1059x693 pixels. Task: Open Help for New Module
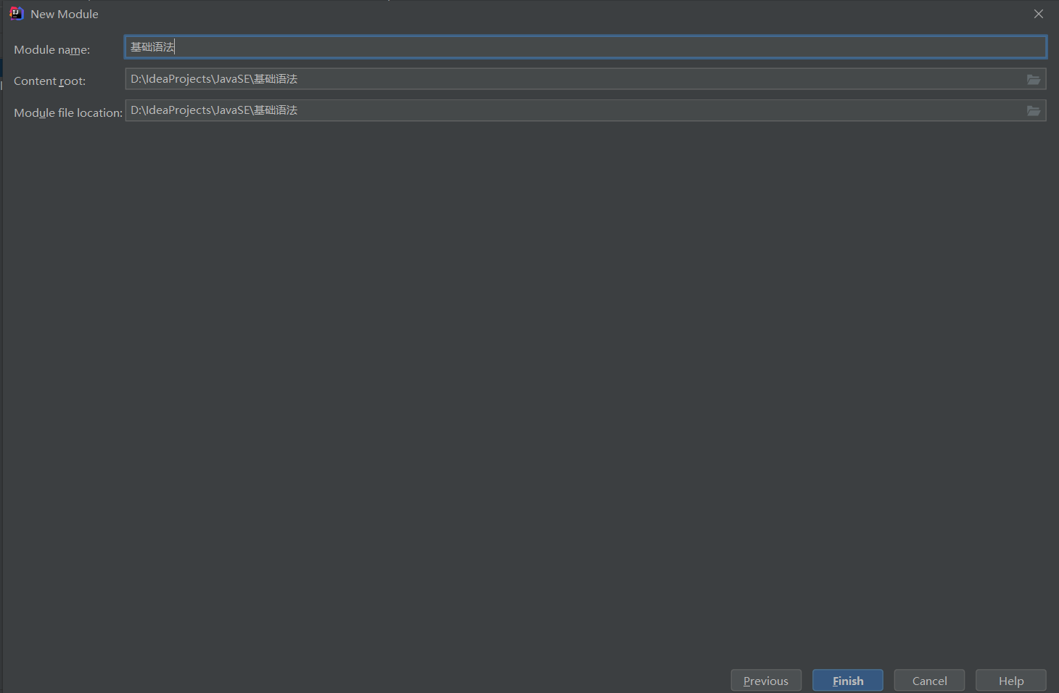click(x=1011, y=681)
